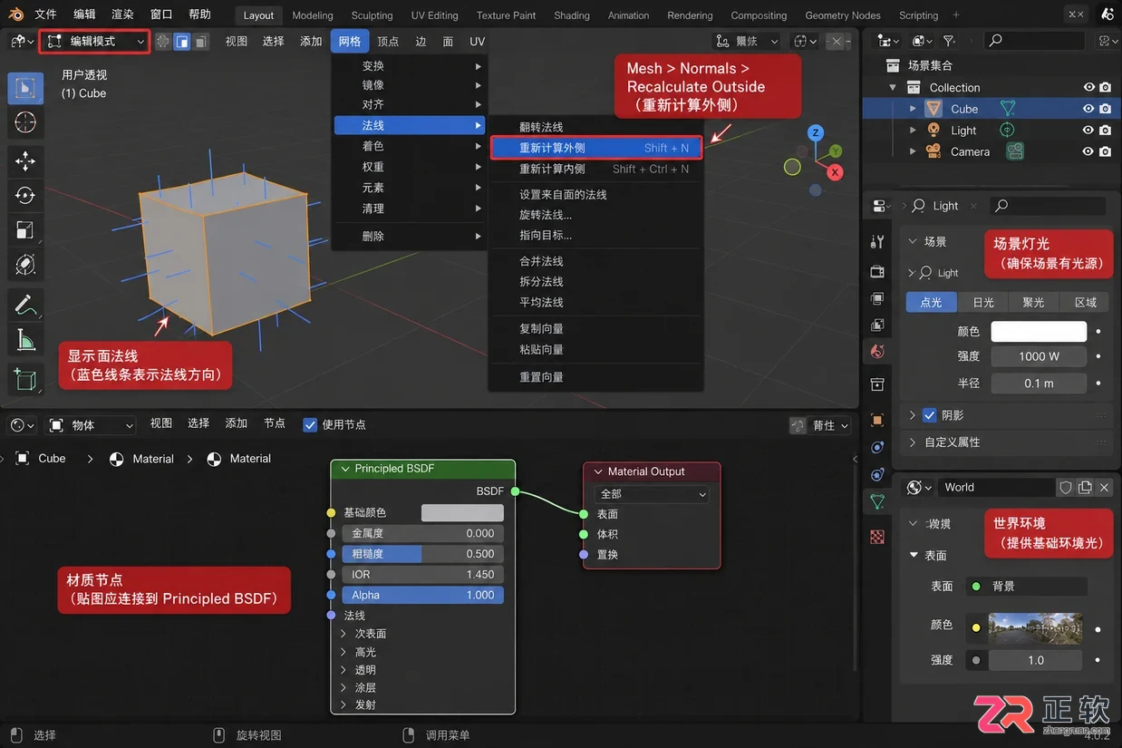Switch to face select mode
The width and height of the screenshot is (1122, 748).
tap(201, 41)
